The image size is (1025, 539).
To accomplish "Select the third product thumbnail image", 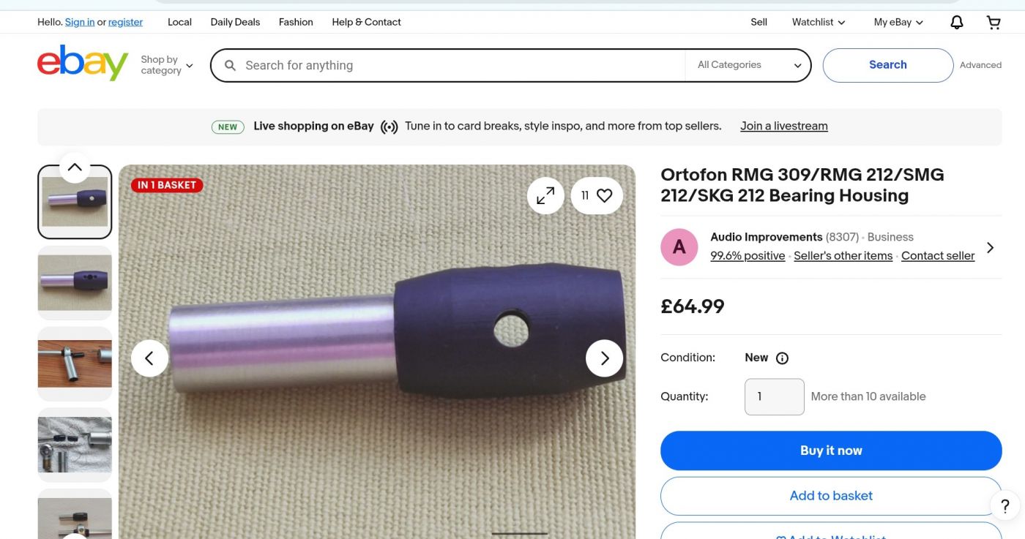I will (75, 363).
